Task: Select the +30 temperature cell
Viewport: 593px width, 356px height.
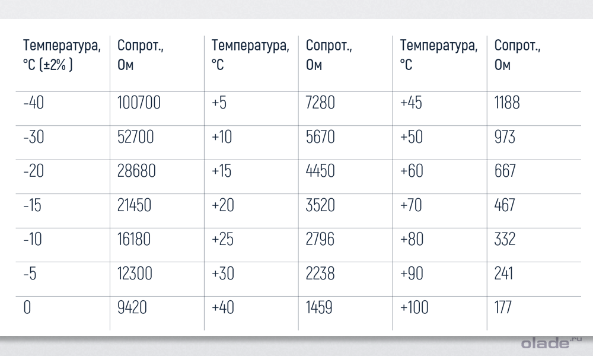Action: 222,274
